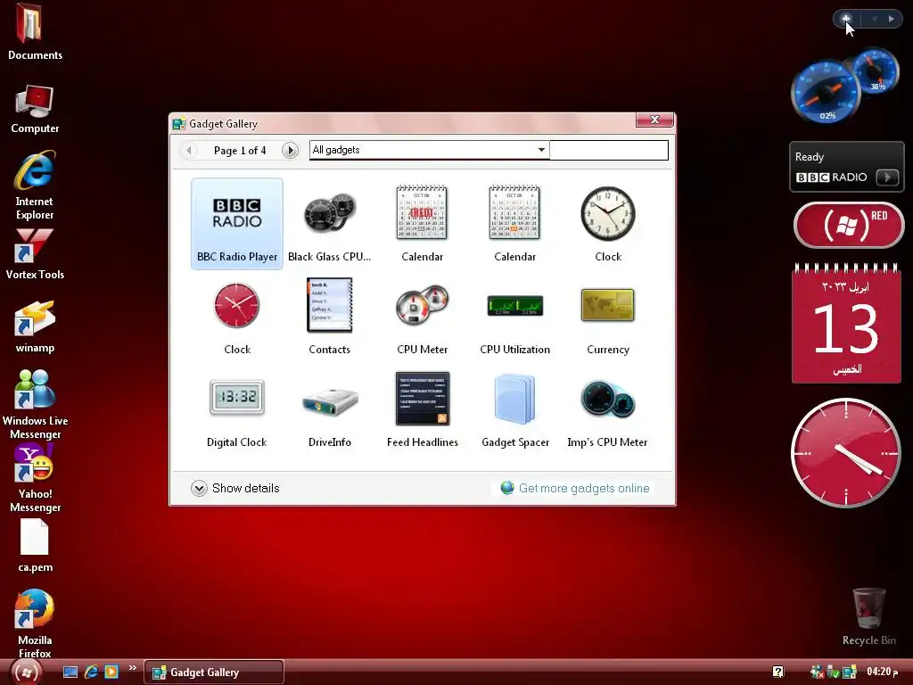913x685 pixels.
Task: Click the red analog clock sidebar gadget
Action: point(846,452)
